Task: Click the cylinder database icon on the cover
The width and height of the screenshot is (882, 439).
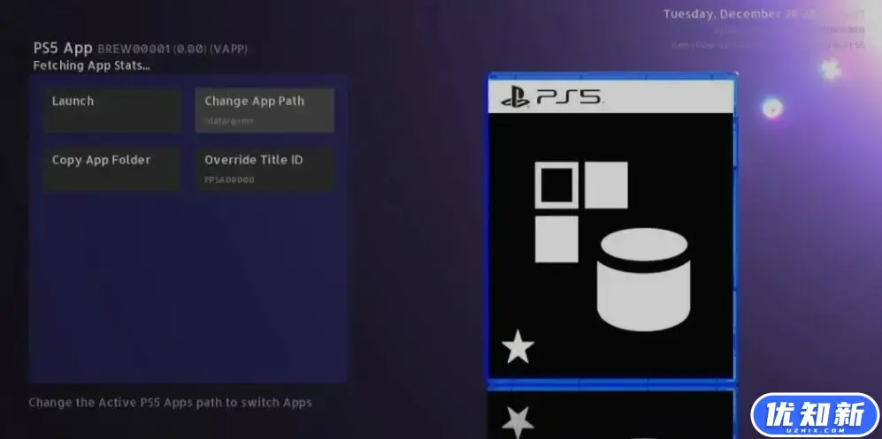Action: click(x=643, y=283)
